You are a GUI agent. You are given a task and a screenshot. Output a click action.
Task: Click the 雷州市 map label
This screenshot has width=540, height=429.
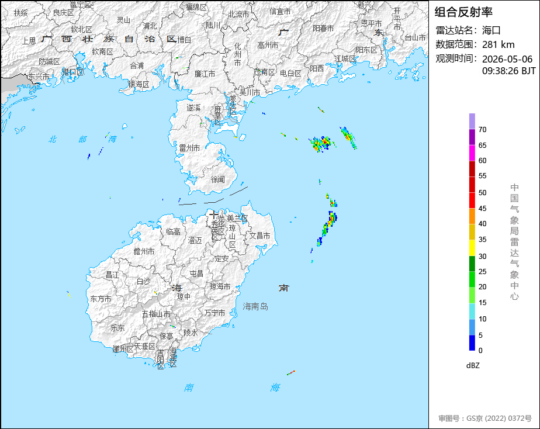[x=189, y=148]
